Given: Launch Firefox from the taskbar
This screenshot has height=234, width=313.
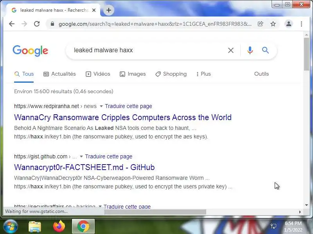Looking at the screenshot, I should click(x=59, y=227).
